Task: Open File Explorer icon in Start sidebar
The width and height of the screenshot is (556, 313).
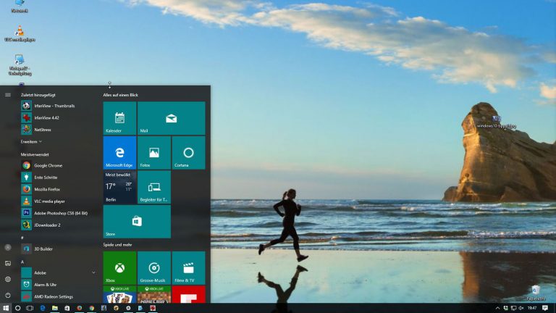Action: tap(8, 263)
